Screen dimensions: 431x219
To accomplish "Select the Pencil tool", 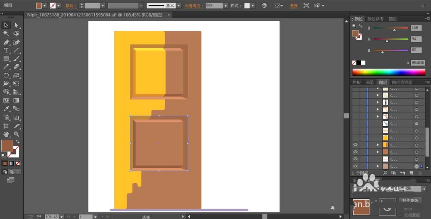I will coord(6,67).
